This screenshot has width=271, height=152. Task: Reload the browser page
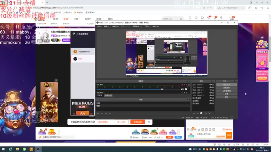(15, 8)
